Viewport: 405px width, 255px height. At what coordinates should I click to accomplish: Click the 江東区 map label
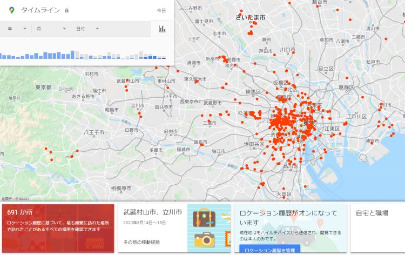tap(332, 129)
